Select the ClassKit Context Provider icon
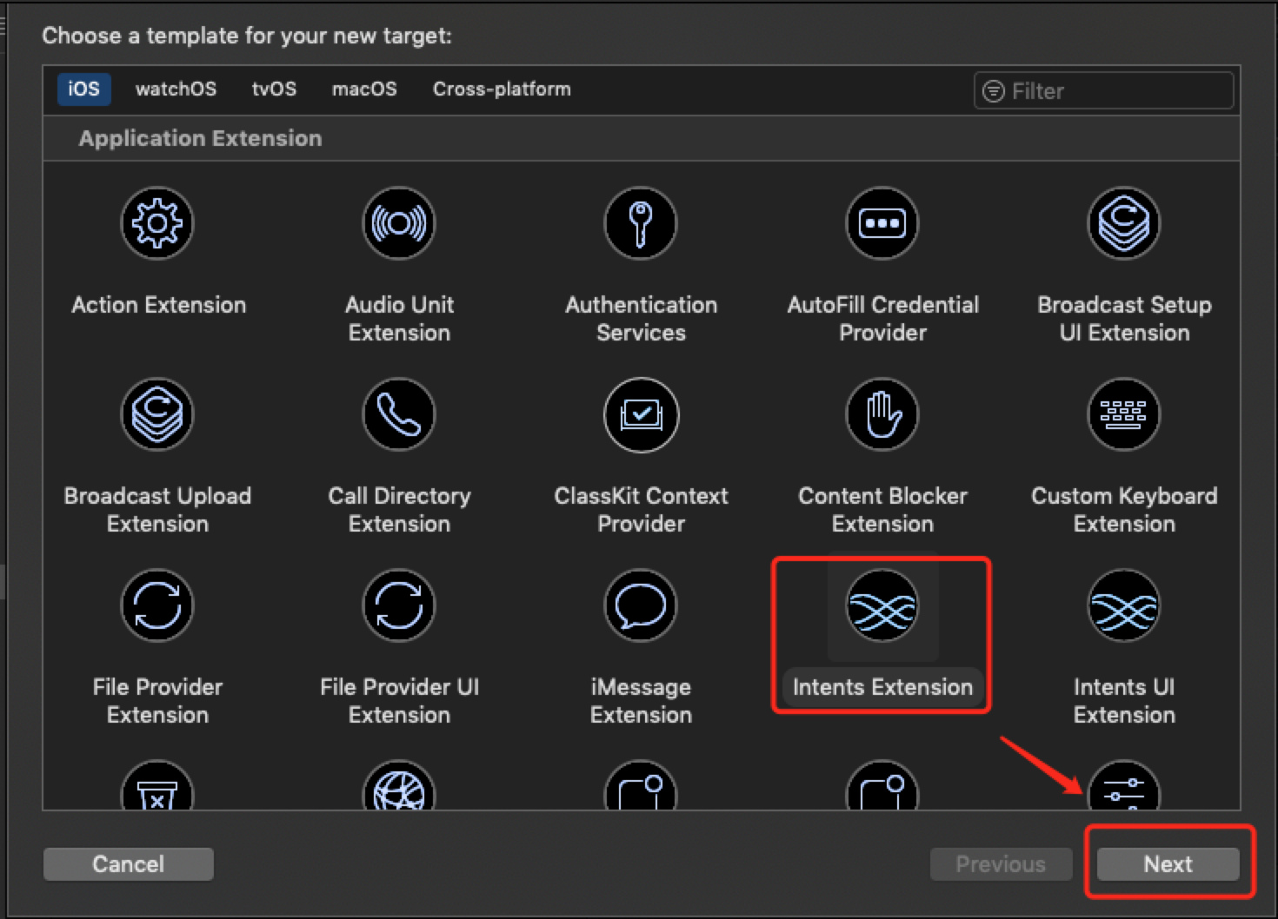This screenshot has height=919, width=1278. (641, 414)
